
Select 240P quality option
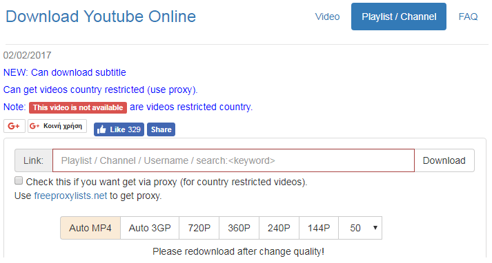279,228
